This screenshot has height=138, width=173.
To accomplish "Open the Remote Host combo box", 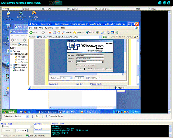I will click(17, 126).
